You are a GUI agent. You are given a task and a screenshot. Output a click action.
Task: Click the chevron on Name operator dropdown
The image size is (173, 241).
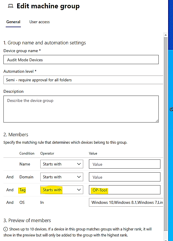pyautogui.click(x=79, y=164)
